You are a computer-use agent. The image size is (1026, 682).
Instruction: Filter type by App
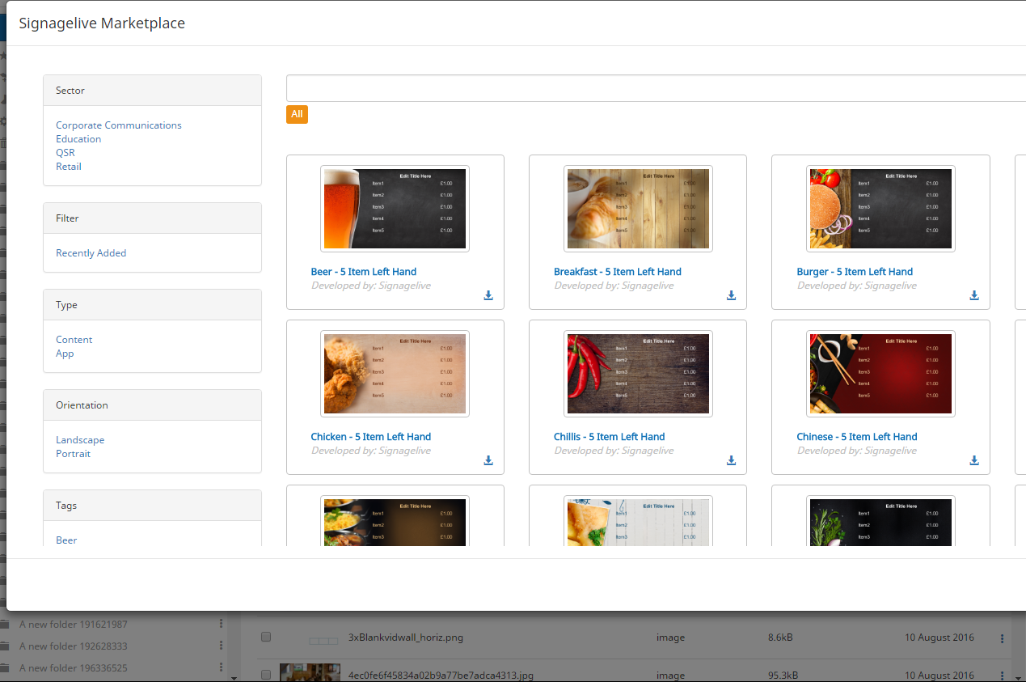coord(65,354)
